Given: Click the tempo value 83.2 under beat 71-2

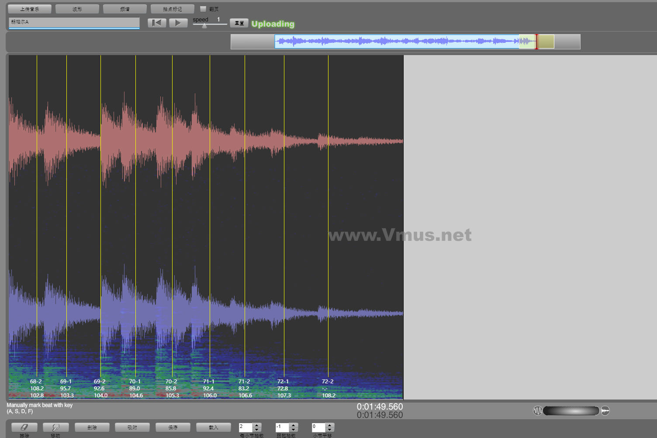Looking at the screenshot, I should coord(244,388).
